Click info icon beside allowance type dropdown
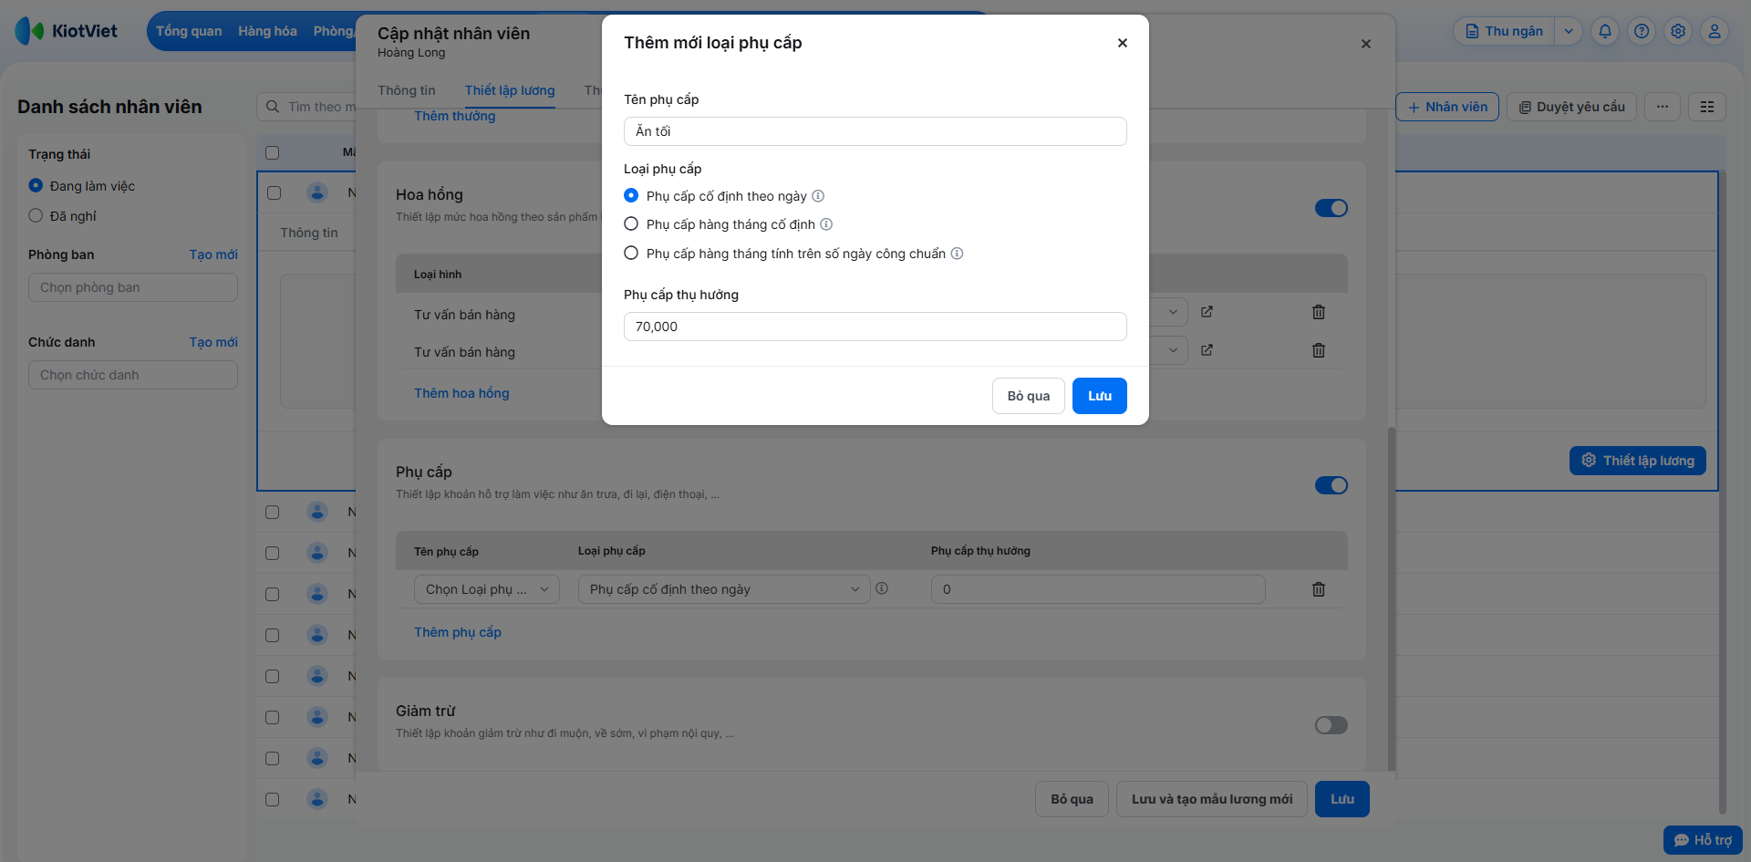1751x862 pixels. click(x=882, y=588)
